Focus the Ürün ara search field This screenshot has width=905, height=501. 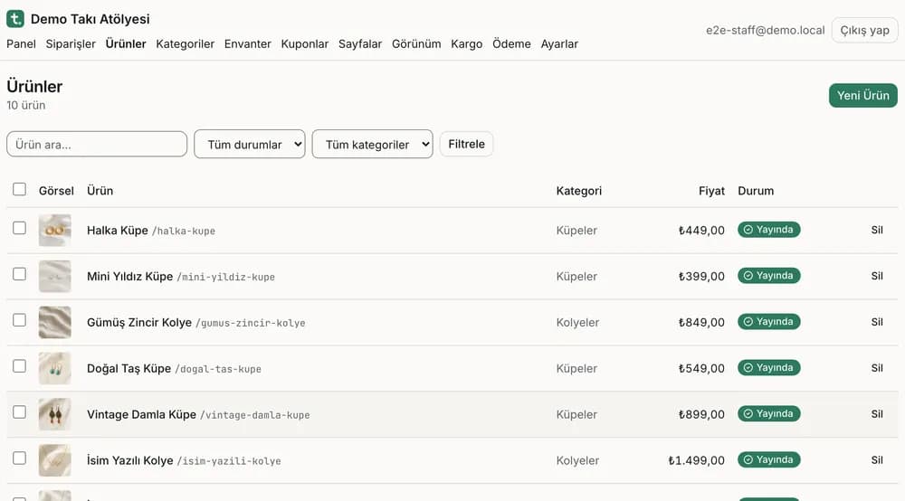click(97, 144)
